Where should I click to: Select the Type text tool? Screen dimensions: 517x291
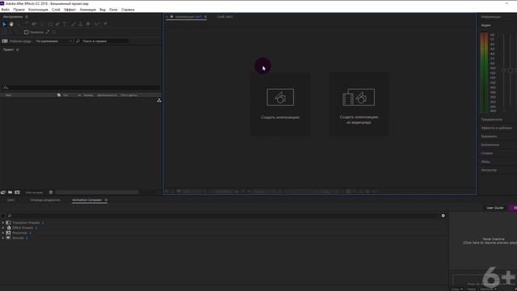(x=65, y=24)
